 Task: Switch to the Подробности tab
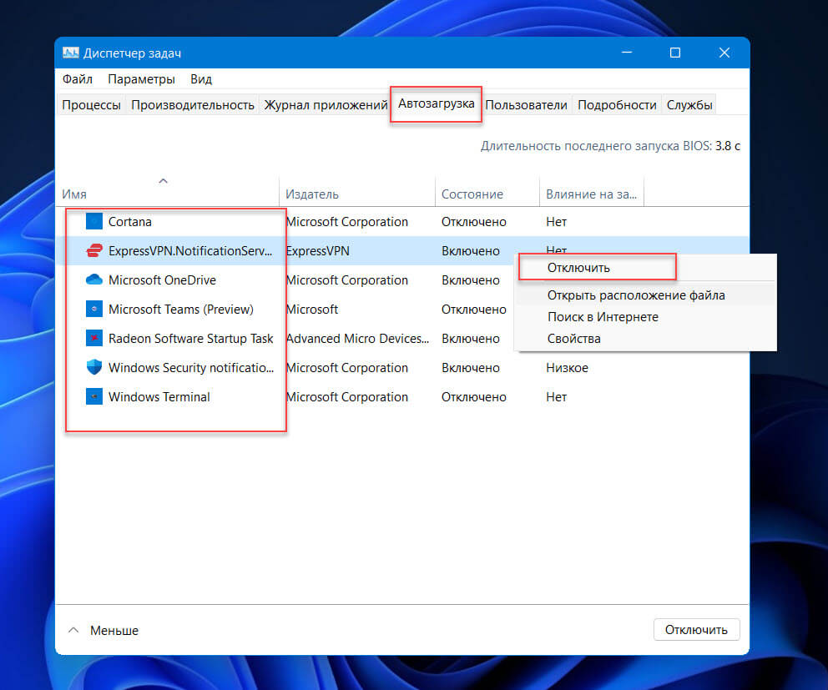coord(617,105)
